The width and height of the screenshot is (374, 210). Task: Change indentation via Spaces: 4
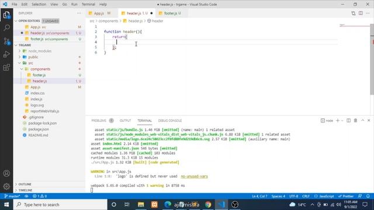click(x=278, y=196)
